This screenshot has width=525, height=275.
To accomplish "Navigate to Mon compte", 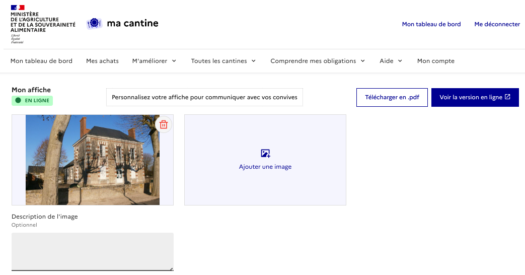I will 435,61.
